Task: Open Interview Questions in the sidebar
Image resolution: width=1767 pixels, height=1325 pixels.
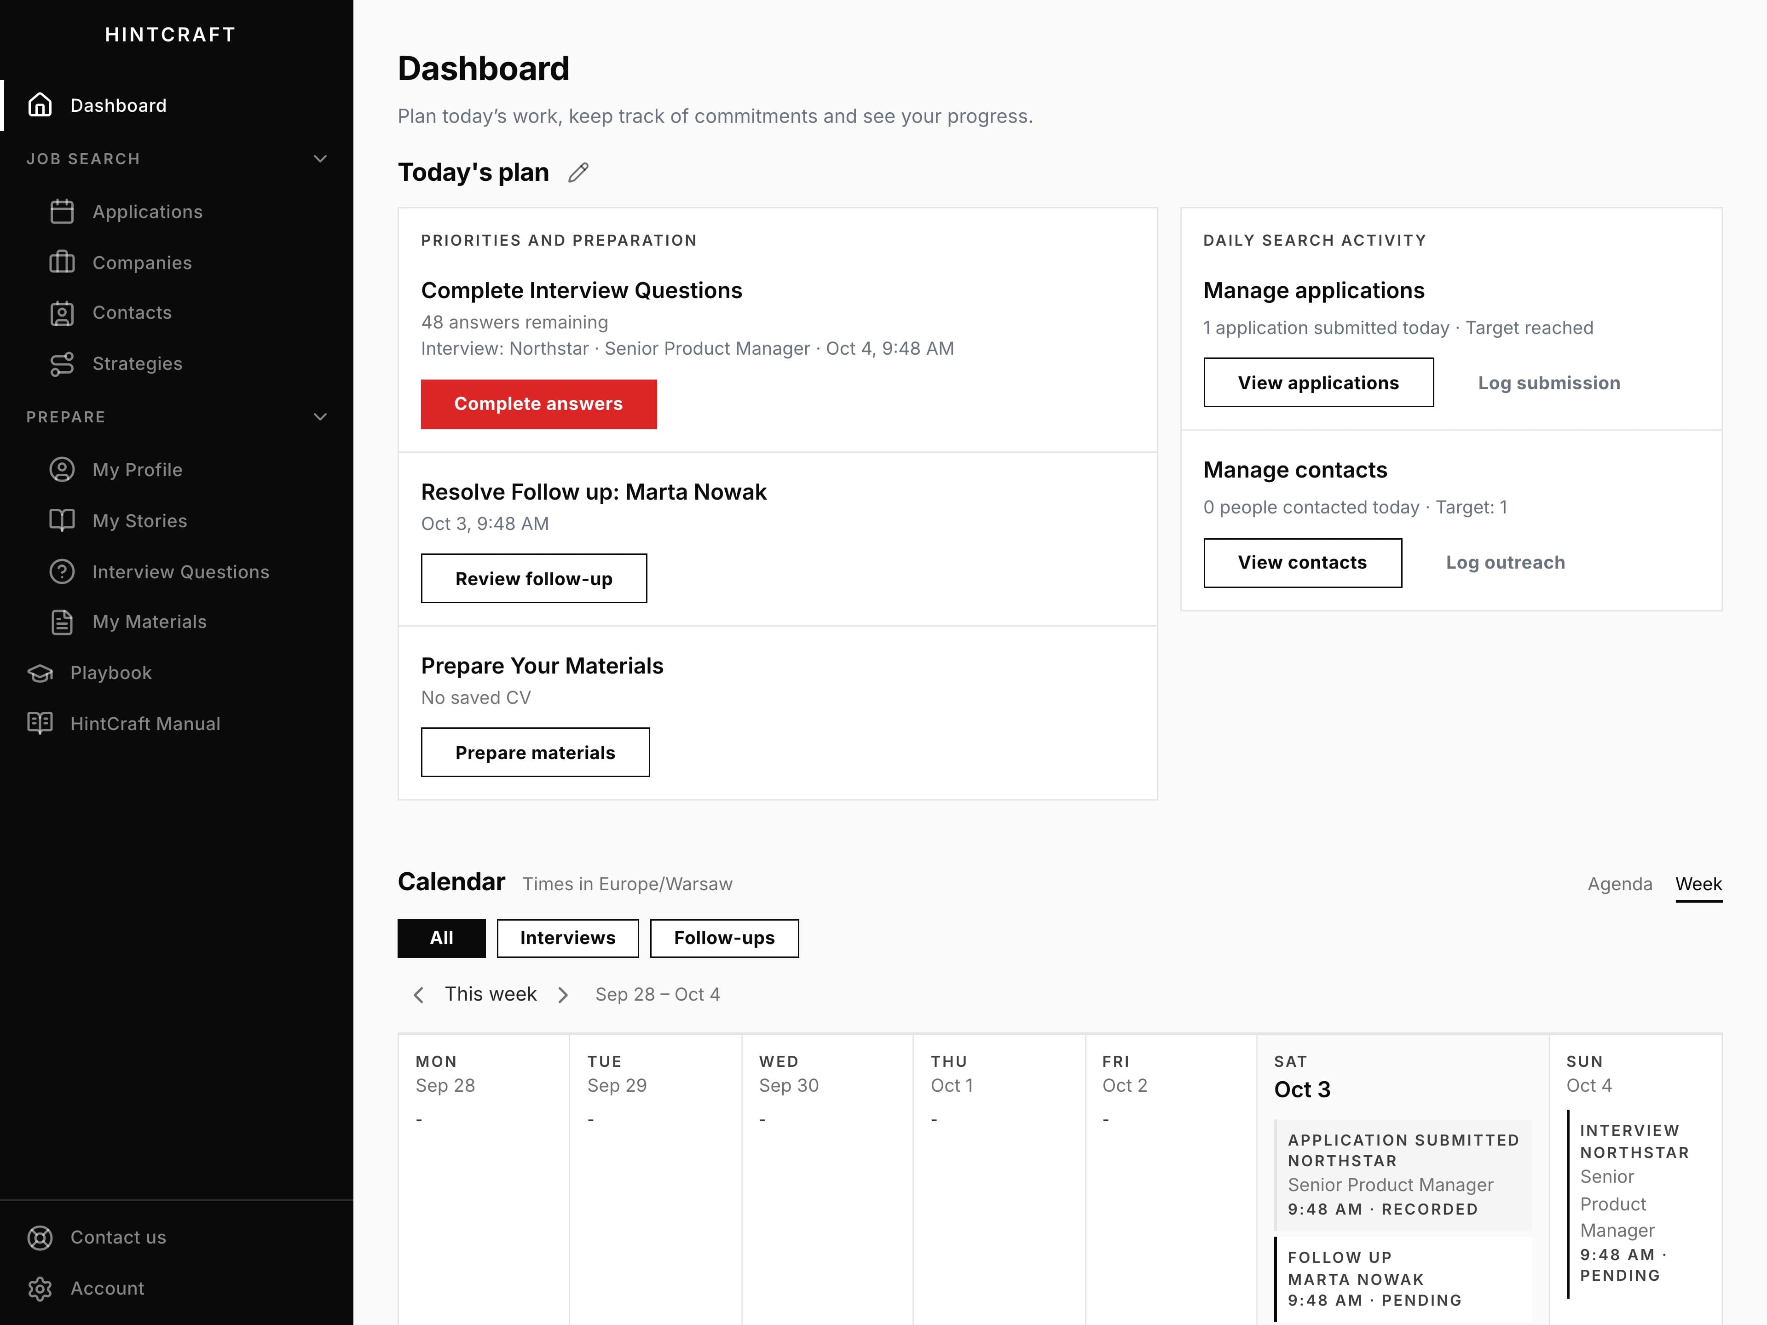Action: pos(177,572)
